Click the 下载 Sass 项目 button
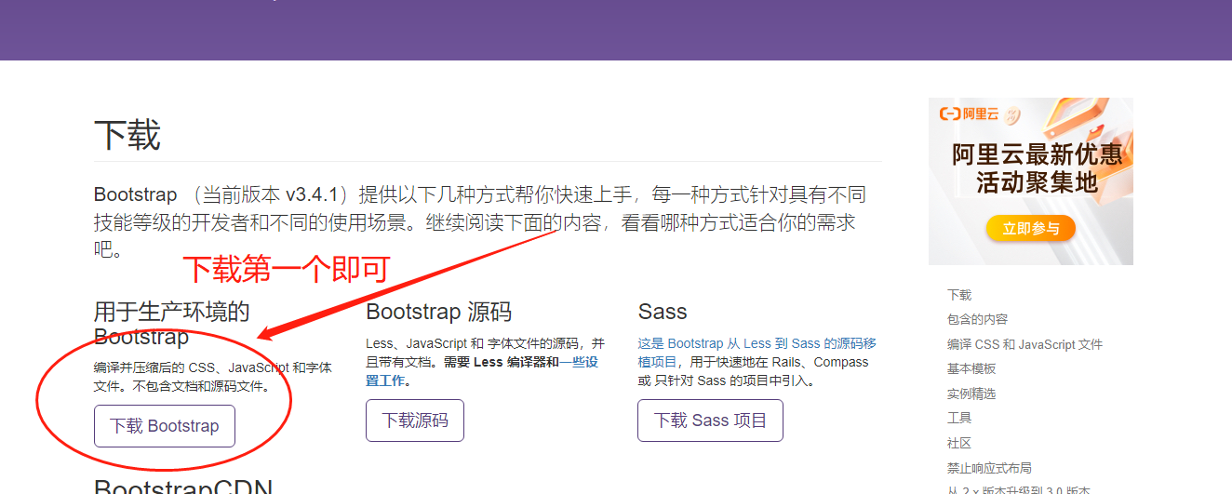1232x494 pixels. coord(710,421)
